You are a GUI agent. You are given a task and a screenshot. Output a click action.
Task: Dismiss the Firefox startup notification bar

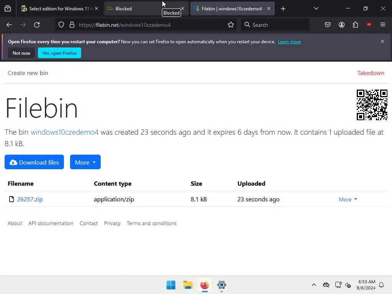click(382, 41)
